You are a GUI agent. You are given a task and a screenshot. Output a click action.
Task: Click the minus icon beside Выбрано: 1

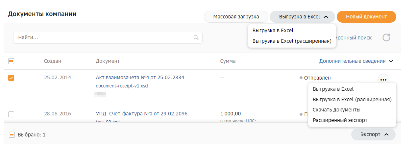point(12,134)
